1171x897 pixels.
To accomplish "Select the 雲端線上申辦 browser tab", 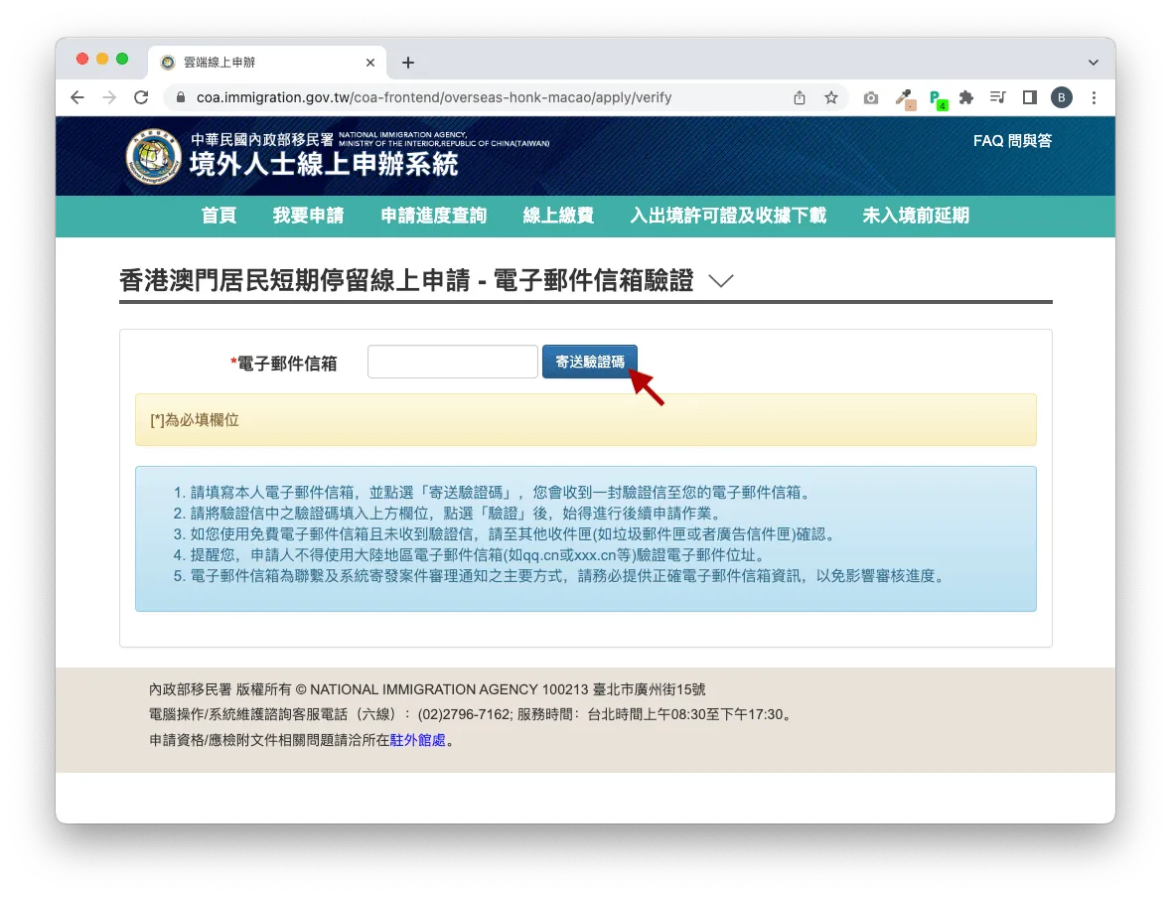I will pyautogui.click(x=267, y=63).
